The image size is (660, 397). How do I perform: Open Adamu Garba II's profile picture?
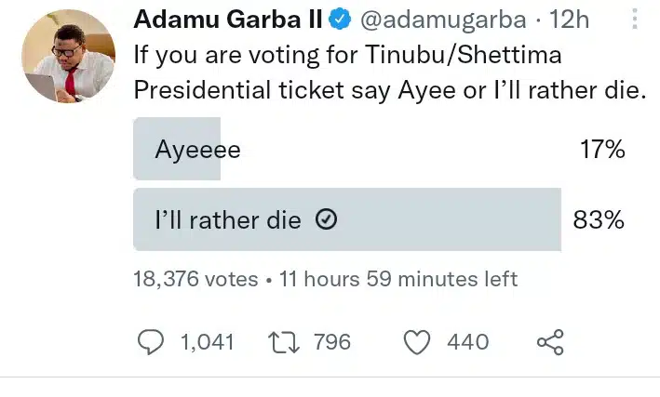coord(64,60)
